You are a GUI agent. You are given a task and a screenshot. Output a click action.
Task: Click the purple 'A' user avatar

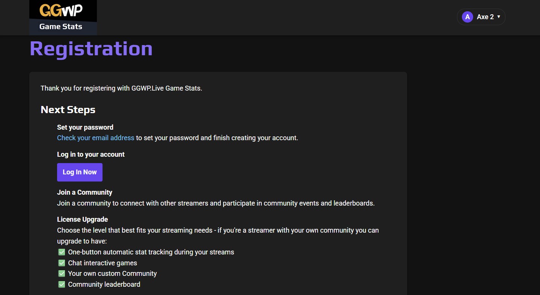click(467, 17)
